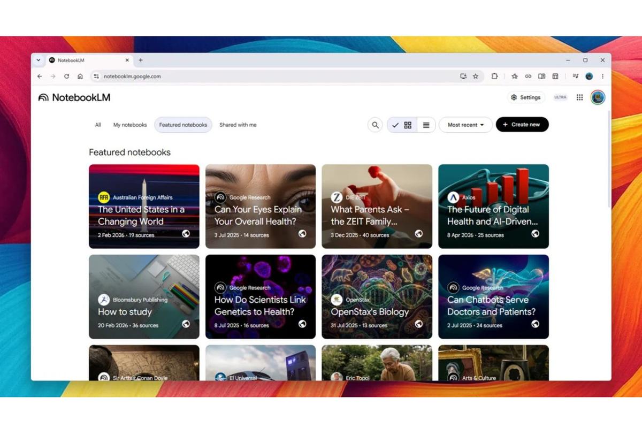Open a new browser tab
The width and height of the screenshot is (642, 428).
[x=141, y=60]
